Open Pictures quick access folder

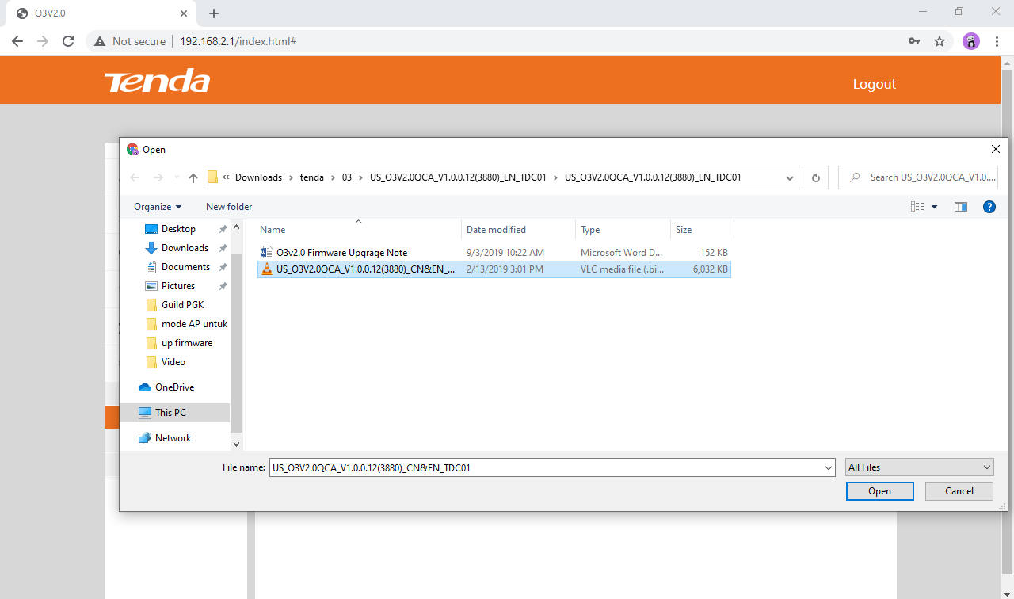[178, 286]
